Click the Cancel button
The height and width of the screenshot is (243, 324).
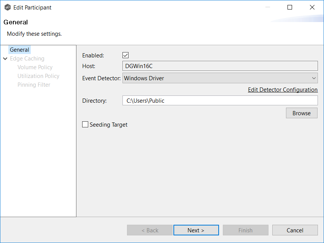pos(295,230)
